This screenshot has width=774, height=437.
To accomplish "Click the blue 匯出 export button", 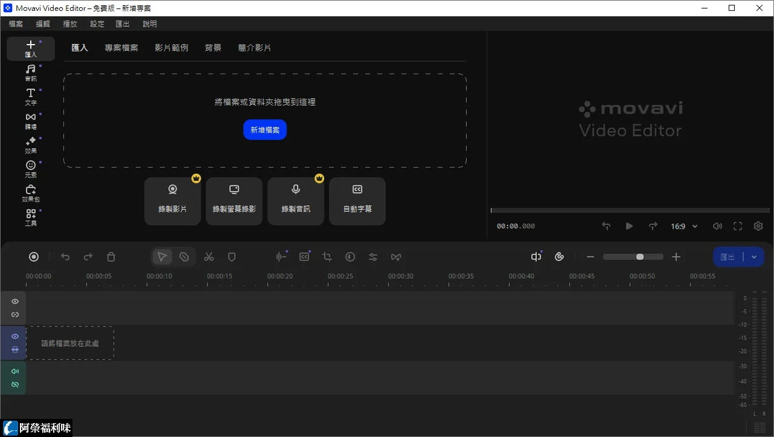I will pos(728,257).
